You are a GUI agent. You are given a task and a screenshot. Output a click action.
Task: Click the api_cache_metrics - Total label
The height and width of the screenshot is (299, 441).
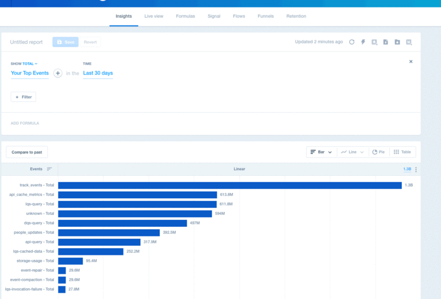pyautogui.click(x=32, y=195)
